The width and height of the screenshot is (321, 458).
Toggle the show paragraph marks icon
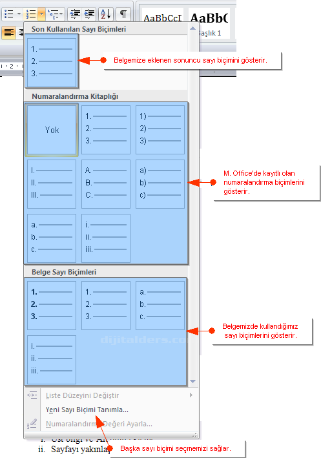coord(123,14)
